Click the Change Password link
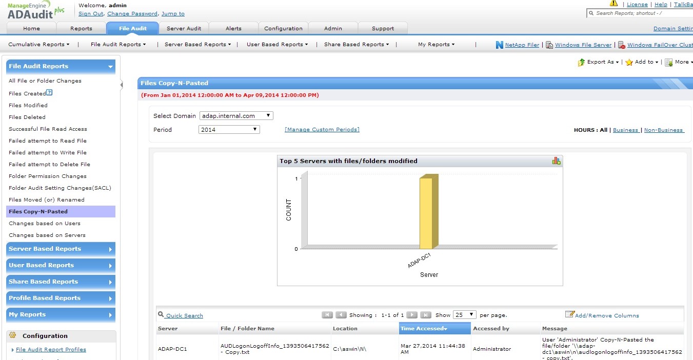Screen dimensions: 693x360 [x=132, y=14]
